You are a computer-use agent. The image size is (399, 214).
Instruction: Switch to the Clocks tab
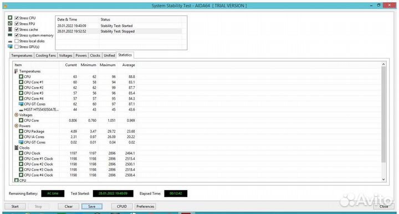[95, 55]
